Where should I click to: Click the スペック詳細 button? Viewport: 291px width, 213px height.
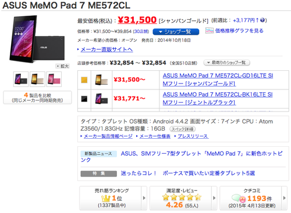coord(182,129)
